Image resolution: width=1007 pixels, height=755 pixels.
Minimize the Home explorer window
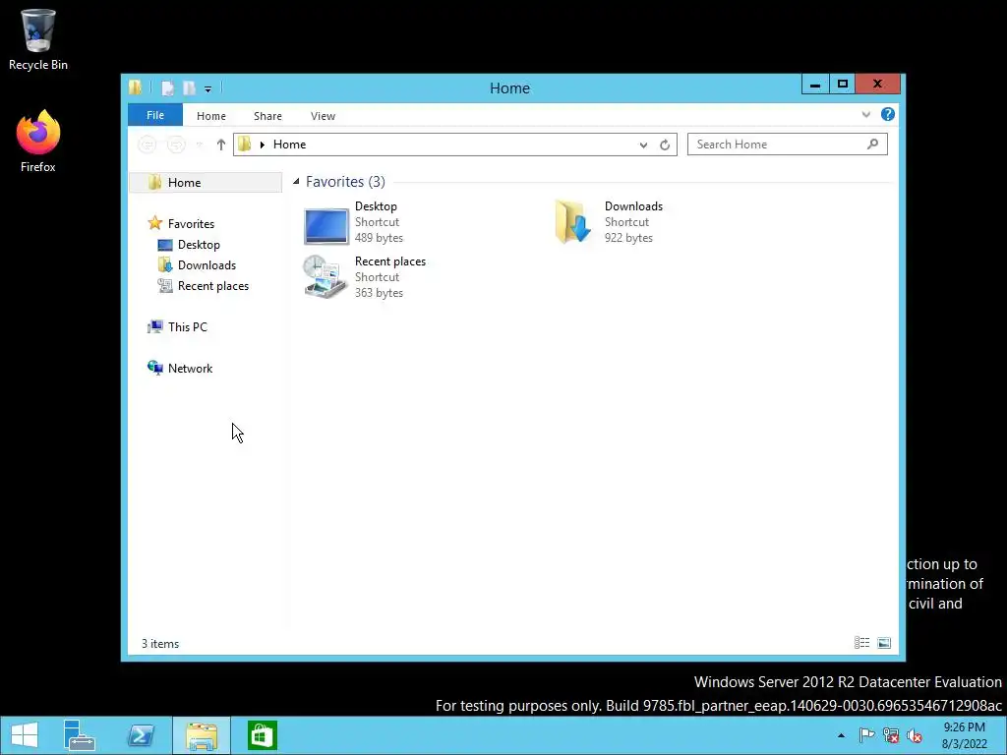(815, 85)
